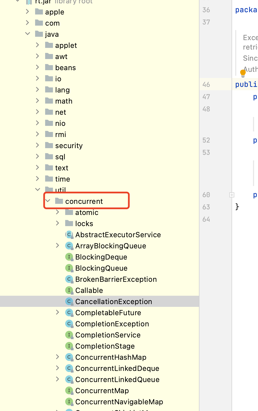Expand the ConcurrentHashMap class members
The width and height of the screenshot is (258, 411).
tap(58, 357)
